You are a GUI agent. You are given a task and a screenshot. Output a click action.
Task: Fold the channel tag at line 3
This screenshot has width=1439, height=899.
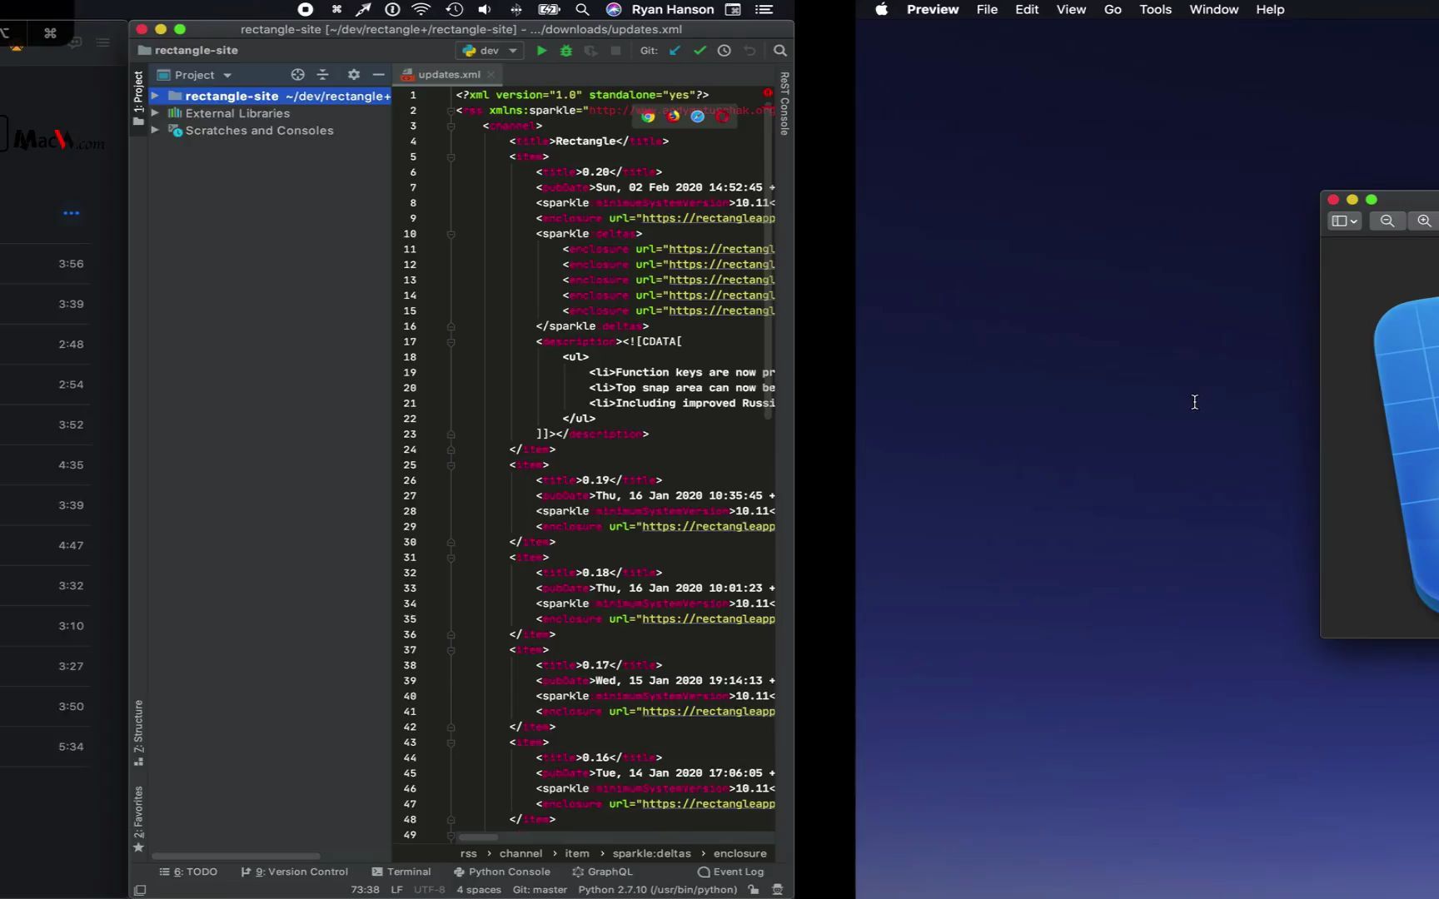pos(451,126)
